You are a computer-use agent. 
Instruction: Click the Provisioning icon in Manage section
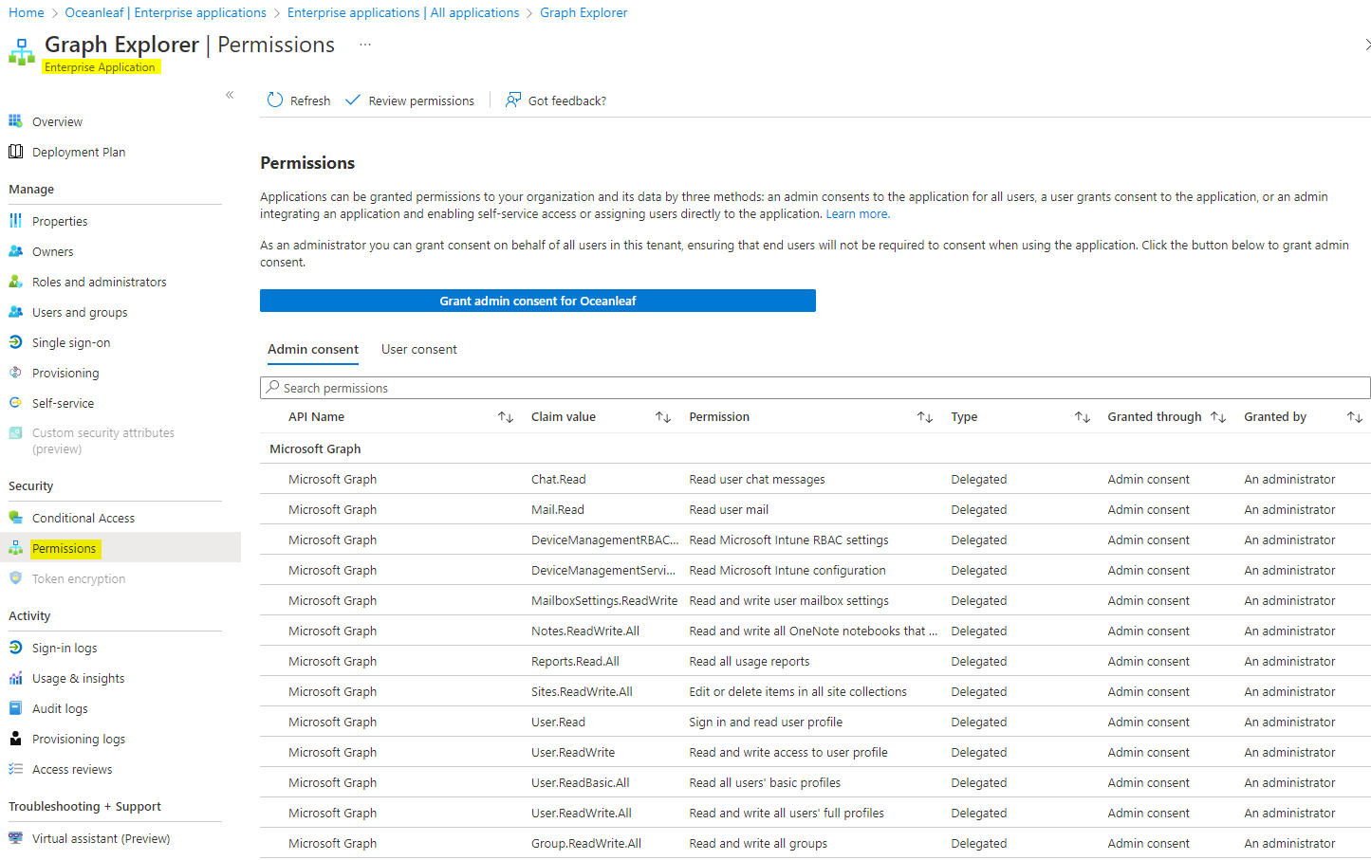(x=15, y=373)
